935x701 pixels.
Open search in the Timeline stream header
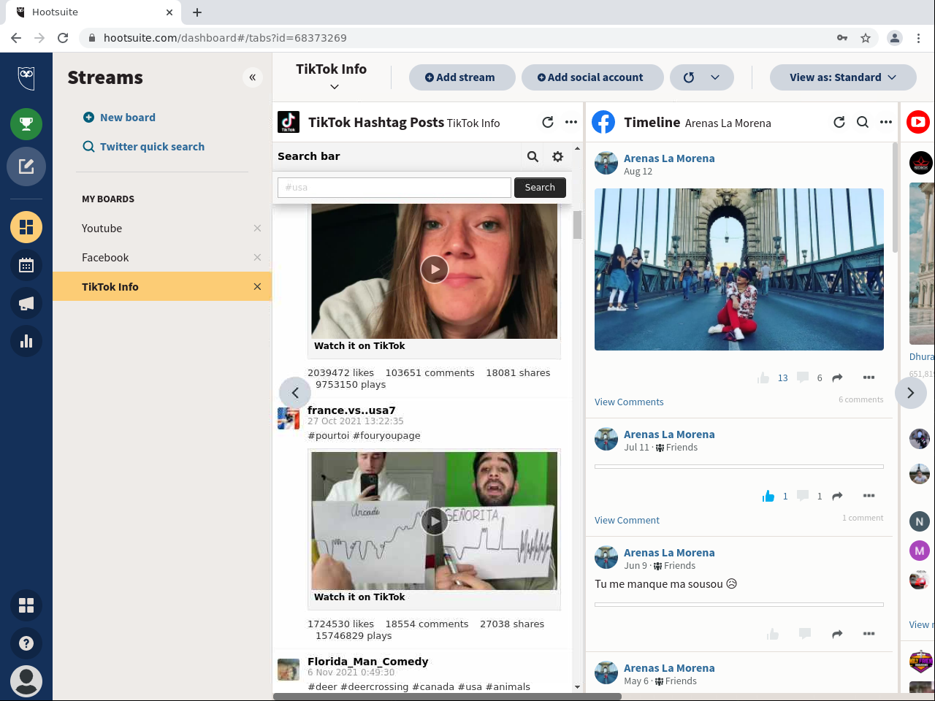pyautogui.click(x=862, y=123)
